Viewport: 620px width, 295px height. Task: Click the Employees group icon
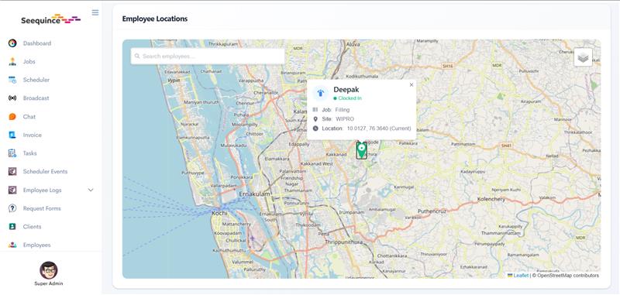(12, 245)
